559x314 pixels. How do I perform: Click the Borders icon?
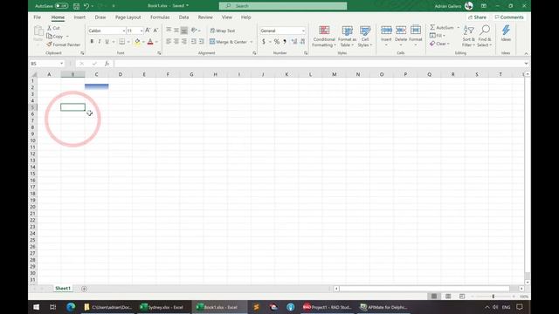tap(122, 42)
